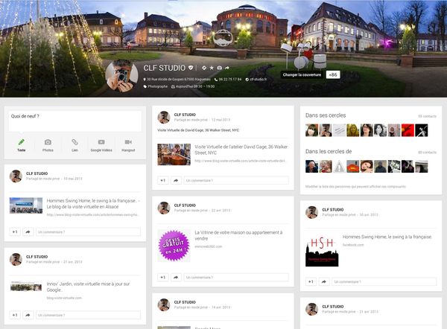This screenshot has height=329, width=447.
Task: Click the 80 contacts count
Action: coord(427,153)
